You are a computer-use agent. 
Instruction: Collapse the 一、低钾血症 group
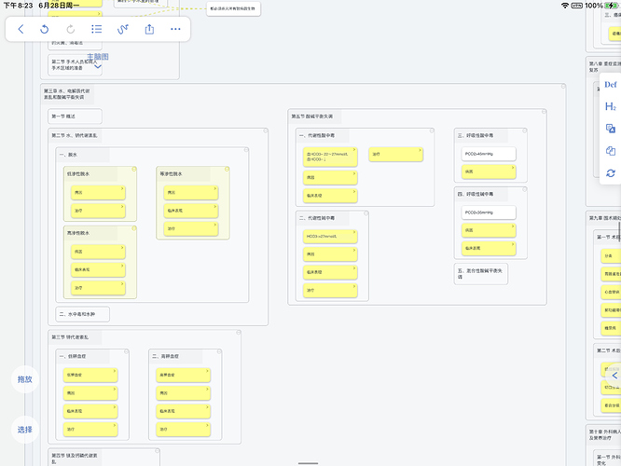click(126, 351)
